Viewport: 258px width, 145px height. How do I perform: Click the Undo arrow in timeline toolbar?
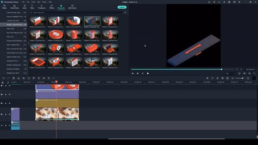(3, 78)
